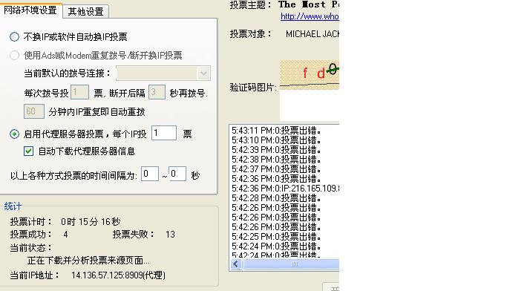Click the 投票对象 value MICHAEL JACK
The image size is (507, 291).
[313, 34]
